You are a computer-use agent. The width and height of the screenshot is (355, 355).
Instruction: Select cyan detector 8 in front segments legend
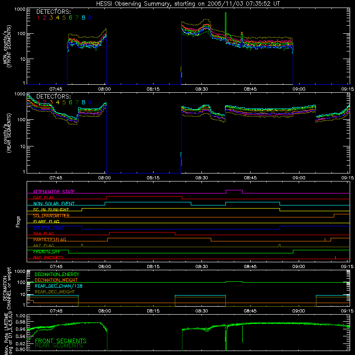83,18
